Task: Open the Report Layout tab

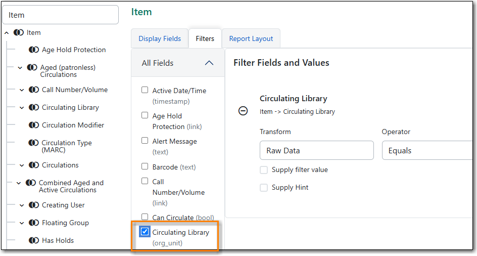Action: click(251, 39)
